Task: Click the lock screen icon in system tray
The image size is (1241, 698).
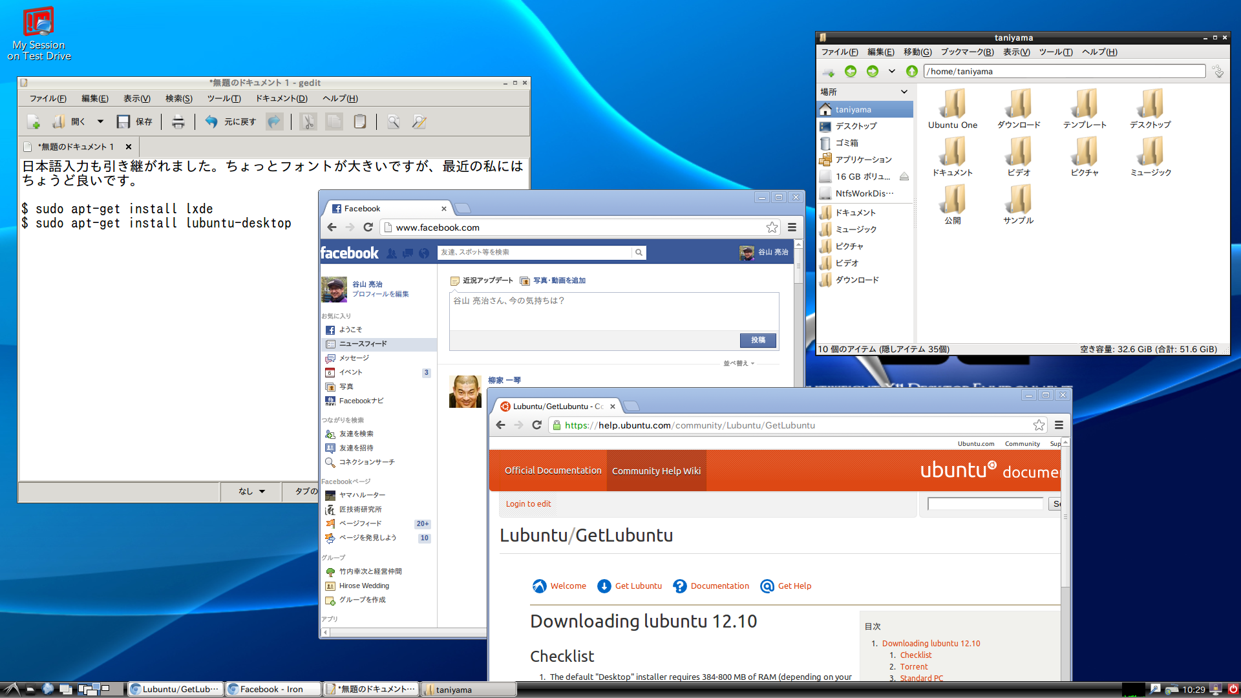Action: (1216, 690)
